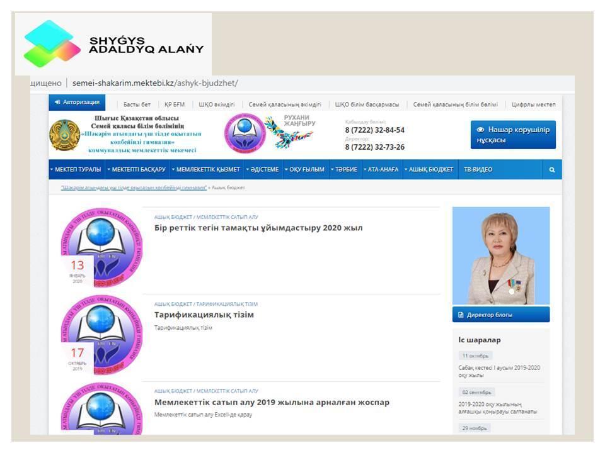Open the Тарификациялық тізім article title
The width and height of the screenshot is (605, 453).
[x=204, y=315]
